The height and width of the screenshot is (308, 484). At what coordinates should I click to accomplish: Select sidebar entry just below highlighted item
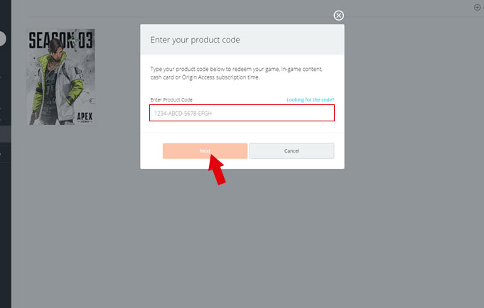tap(5, 153)
